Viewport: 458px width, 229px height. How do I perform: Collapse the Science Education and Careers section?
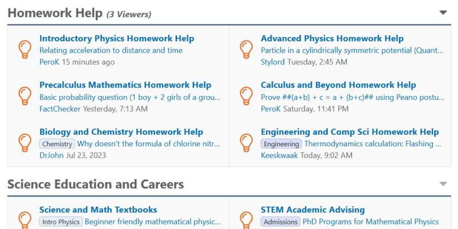pos(443,184)
